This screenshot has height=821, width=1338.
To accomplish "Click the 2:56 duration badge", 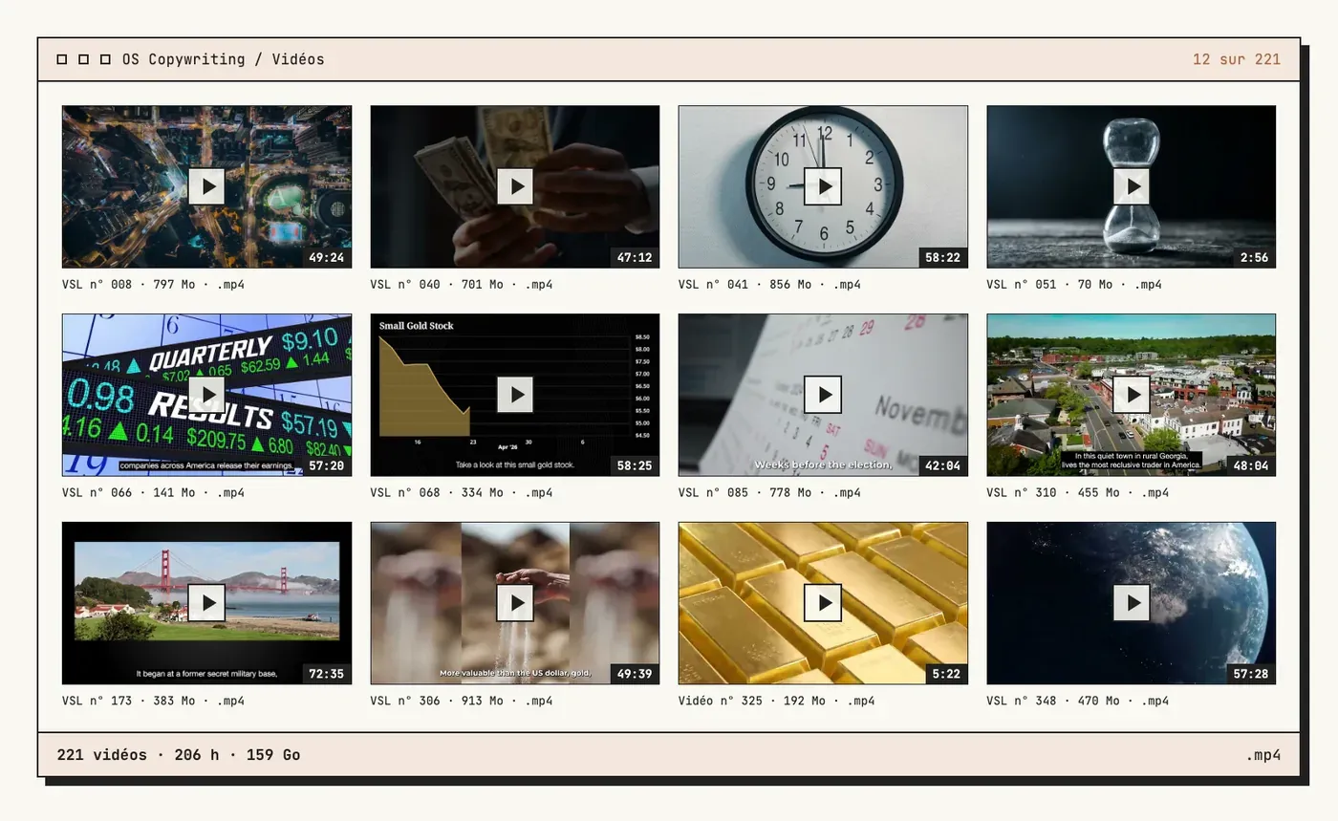I will click(1254, 257).
